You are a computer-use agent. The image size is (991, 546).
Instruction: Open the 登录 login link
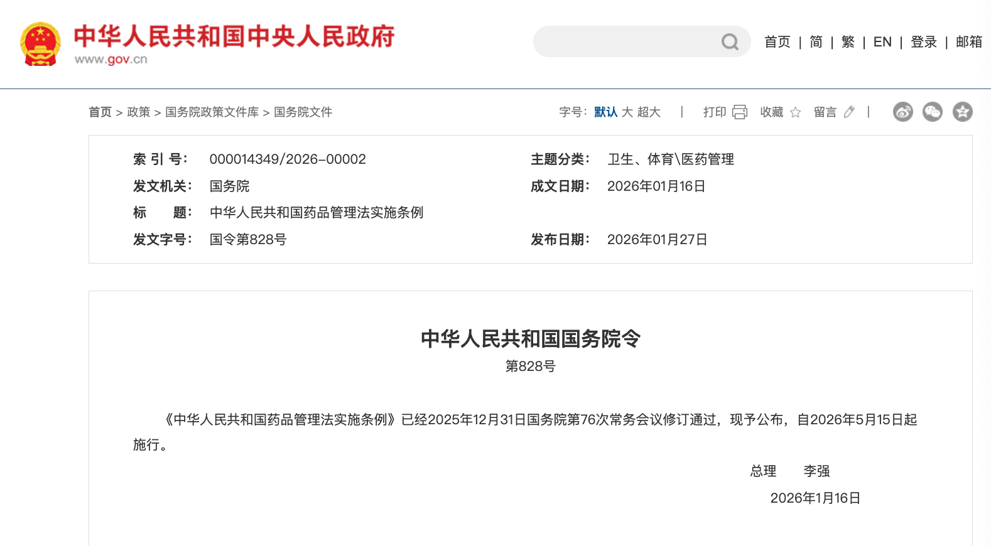[x=923, y=42]
